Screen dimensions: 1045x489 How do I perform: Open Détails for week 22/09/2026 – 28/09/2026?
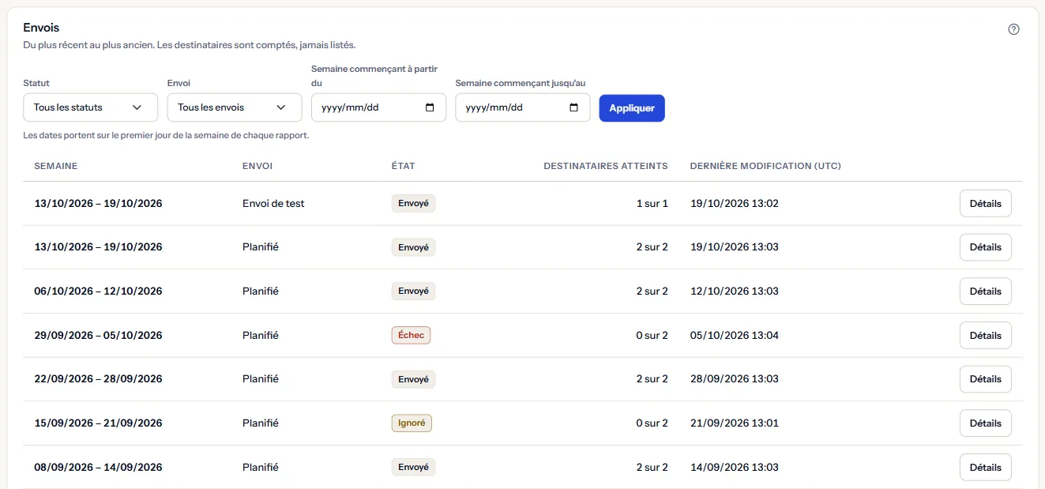click(x=985, y=379)
